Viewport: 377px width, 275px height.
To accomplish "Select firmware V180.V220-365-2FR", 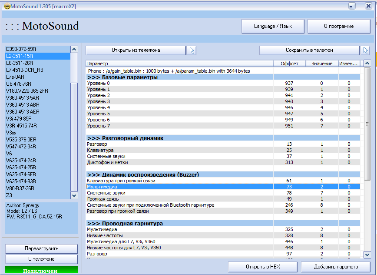I will (38, 91).
